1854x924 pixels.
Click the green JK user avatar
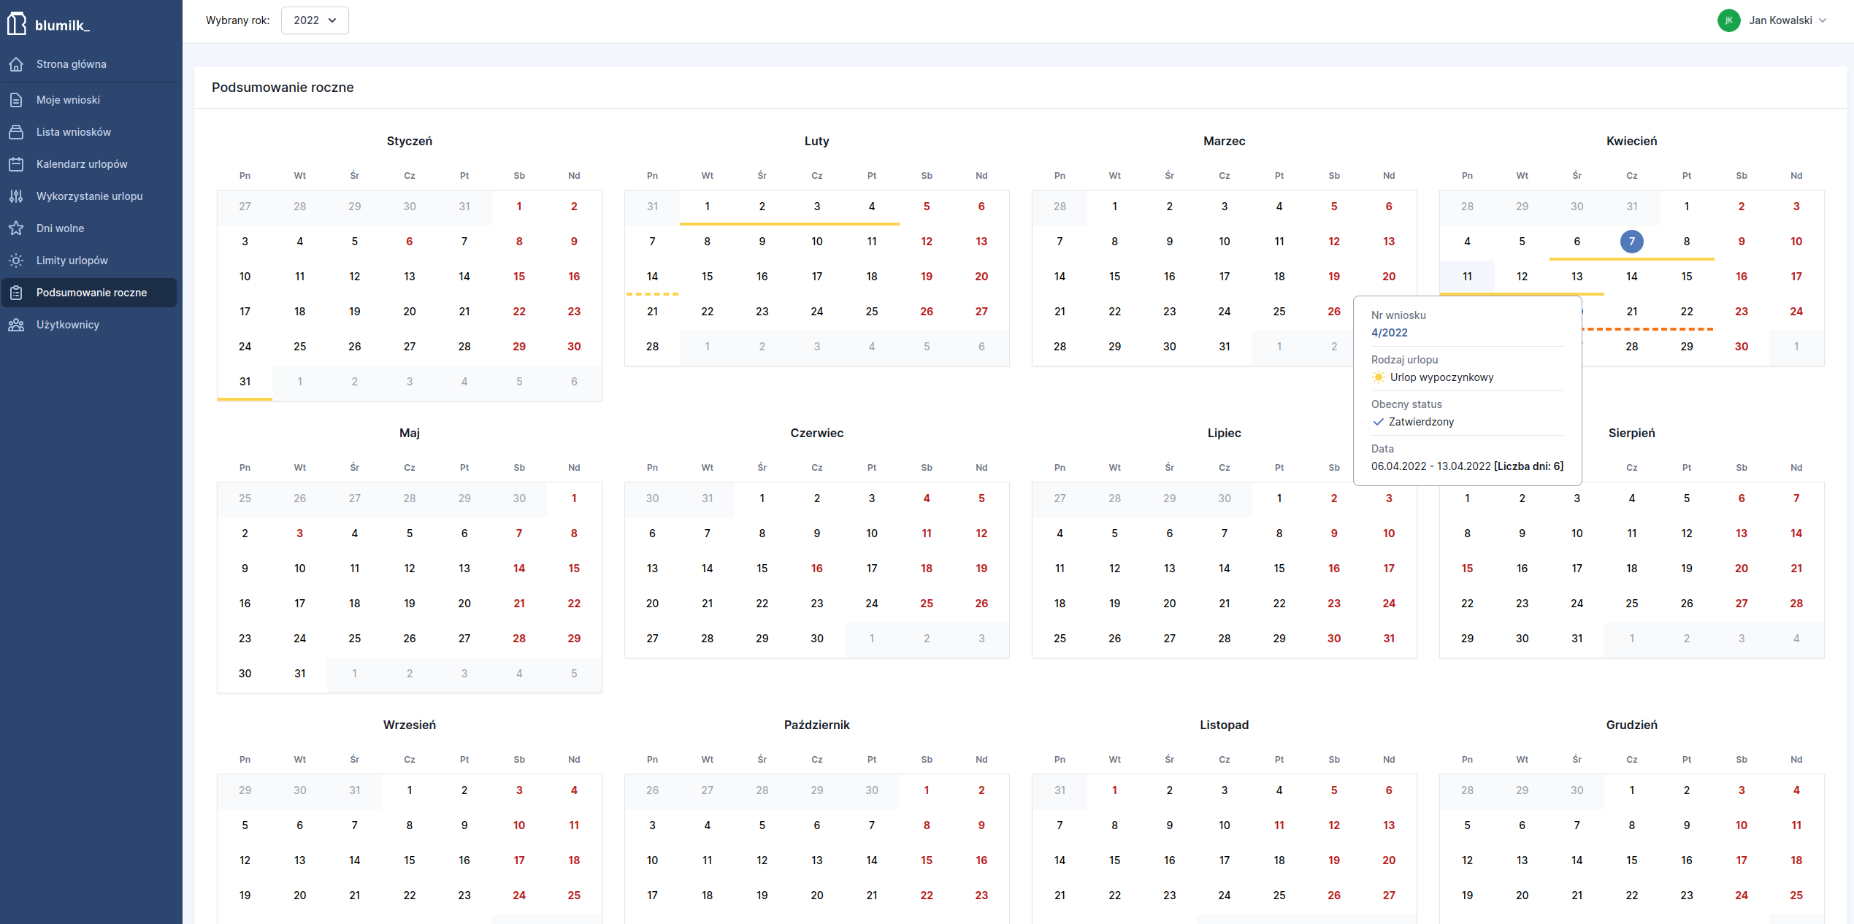coord(1728,20)
